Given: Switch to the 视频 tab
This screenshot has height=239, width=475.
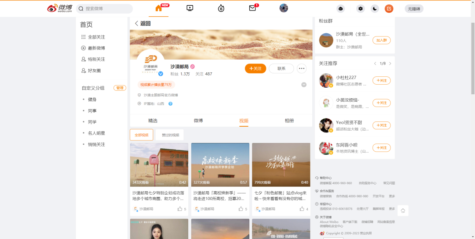Looking at the screenshot, I should coord(244,121).
